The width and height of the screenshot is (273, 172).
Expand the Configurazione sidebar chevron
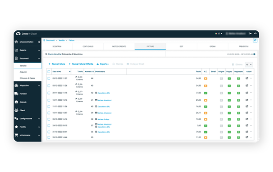pyautogui.click(x=39, y=119)
